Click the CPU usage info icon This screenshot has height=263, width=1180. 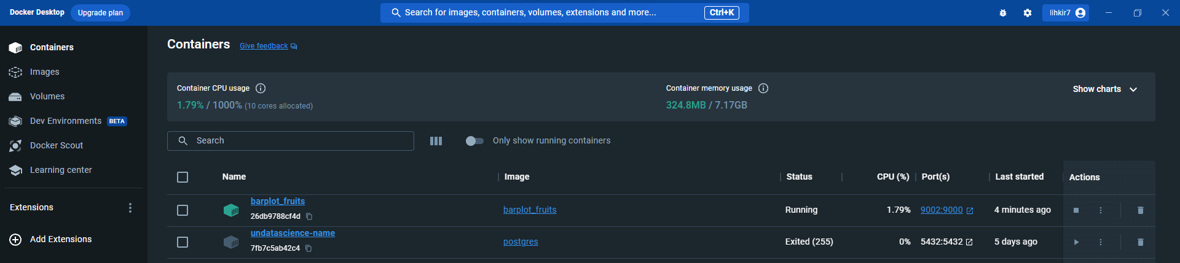pos(261,88)
